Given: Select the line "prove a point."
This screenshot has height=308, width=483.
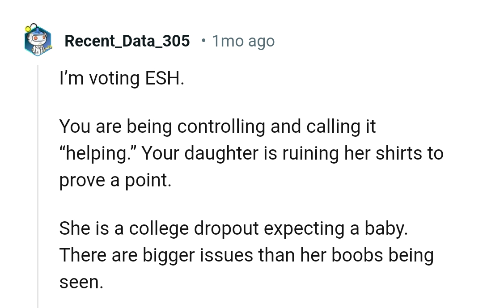Looking at the screenshot, I should click(115, 180).
